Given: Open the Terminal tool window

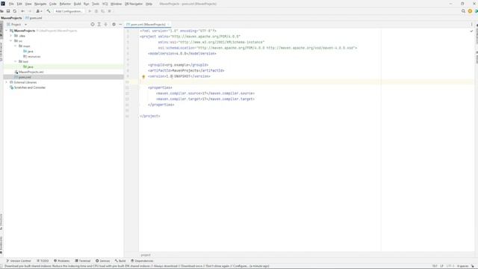Looking at the screenshot, I should pyautogui.click(x=83, y=261).
